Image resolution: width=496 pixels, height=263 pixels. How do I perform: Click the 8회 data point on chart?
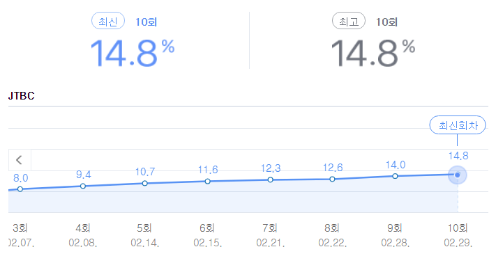coord(332,179)
